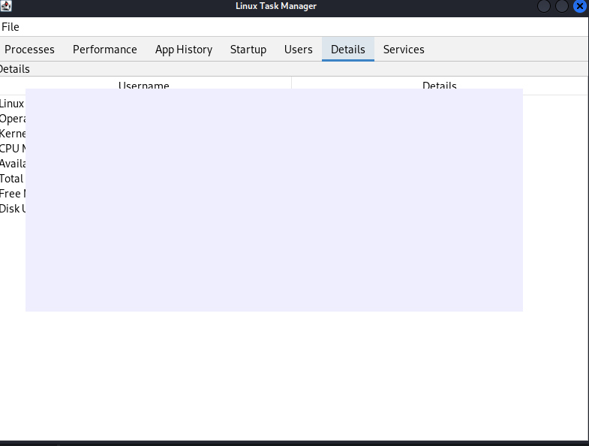
Task: Select the Startup tab
Action: tap(248, 50)
